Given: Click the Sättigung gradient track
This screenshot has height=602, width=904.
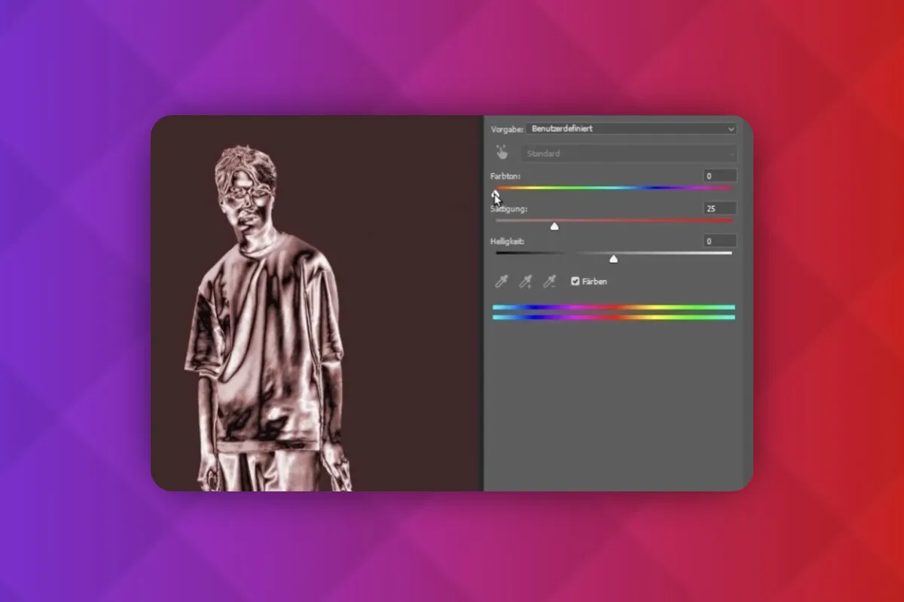Looking at the screenshot, I should point(613,220).
